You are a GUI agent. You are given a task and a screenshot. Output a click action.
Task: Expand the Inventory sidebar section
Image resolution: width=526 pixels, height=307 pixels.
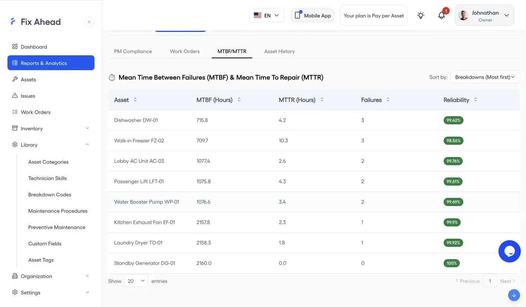tap(51, 128)
